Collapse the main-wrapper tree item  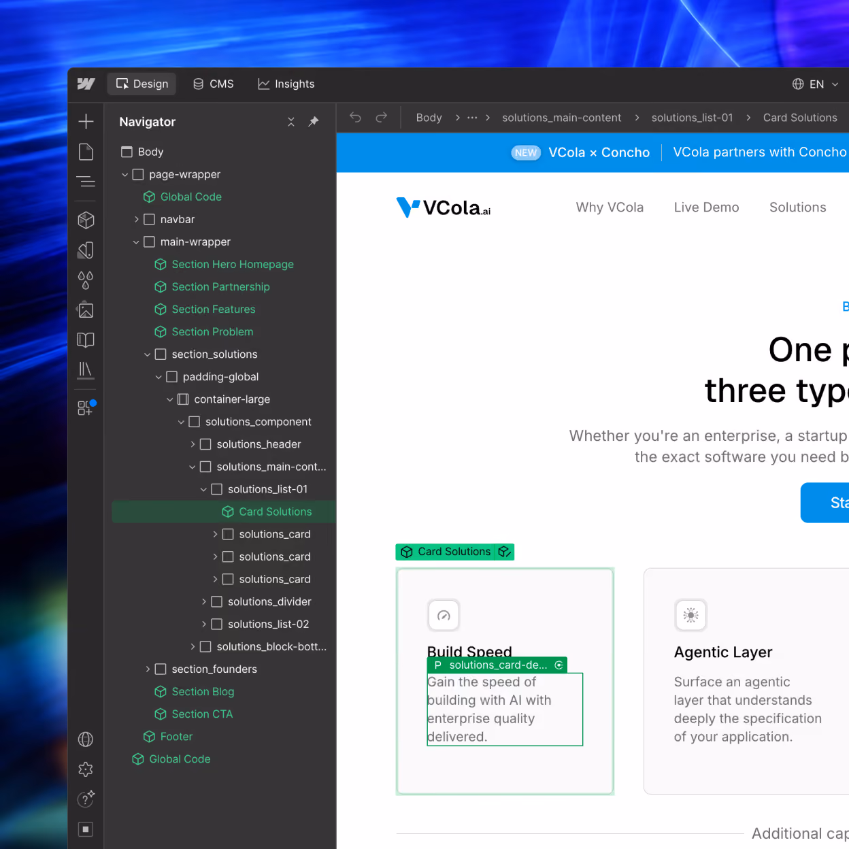click(136, 242)
